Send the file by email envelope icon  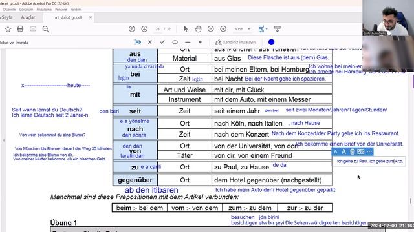(33, 29)
